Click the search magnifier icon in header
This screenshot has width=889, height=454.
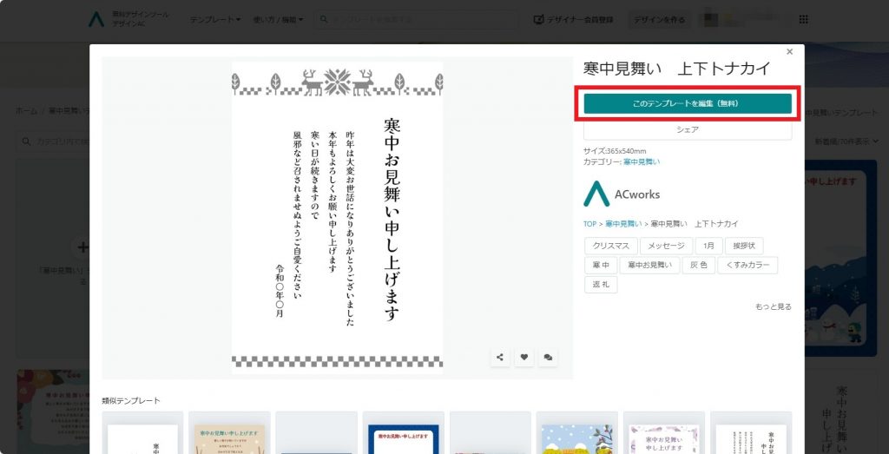(324, 19)
